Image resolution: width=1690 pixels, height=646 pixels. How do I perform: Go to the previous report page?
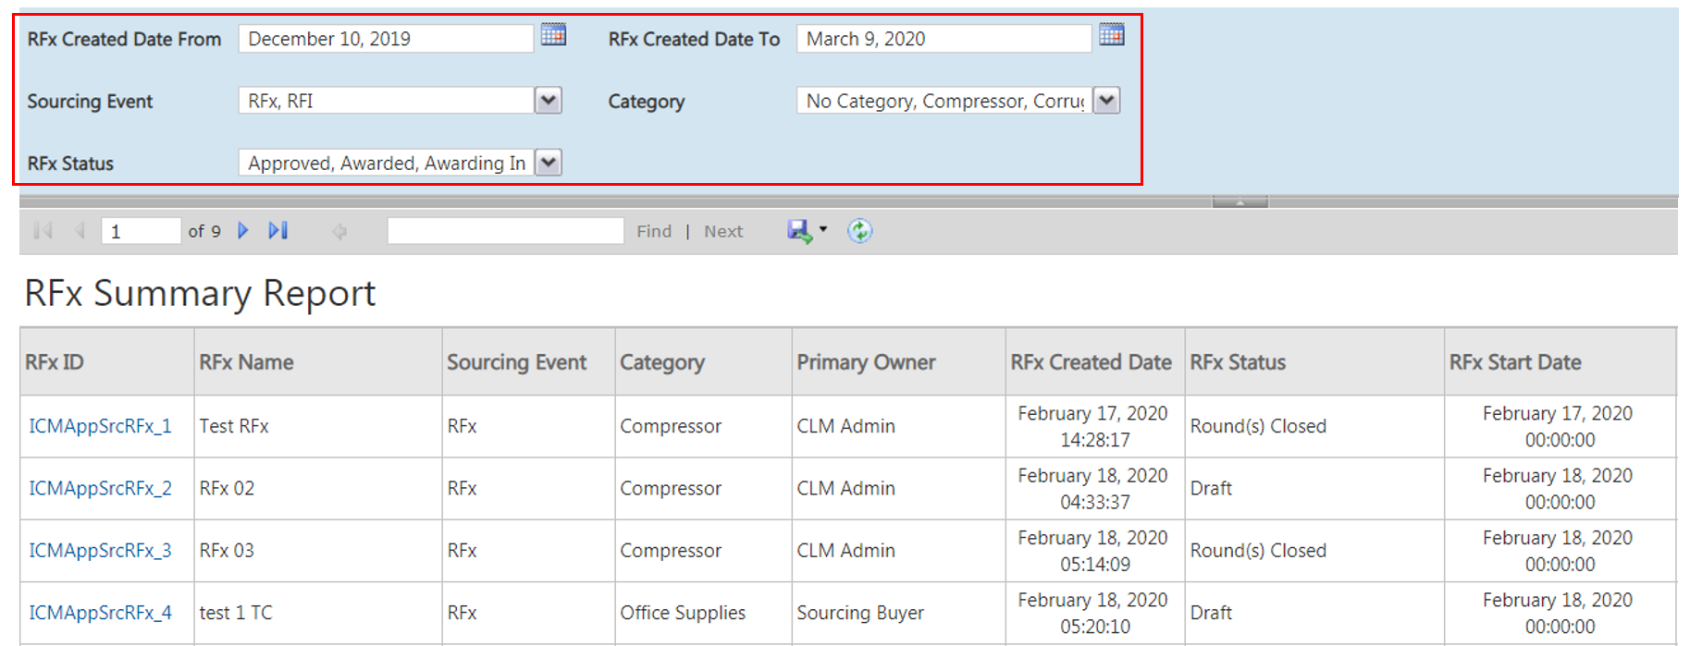click(x=80, y=231)
